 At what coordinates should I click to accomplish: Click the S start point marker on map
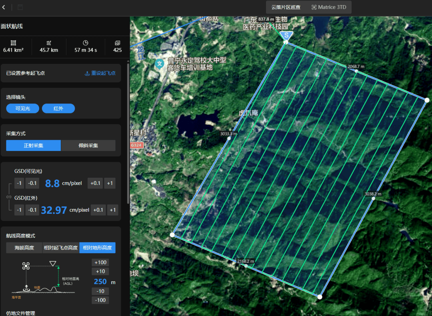pos(286,36)
